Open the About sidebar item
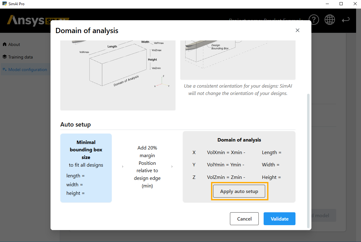The height and width of the screenshot is (242, 361). 14,44
